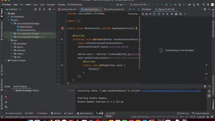Open emulator panel settings gear
215x121 pixels.
point(205,9)
